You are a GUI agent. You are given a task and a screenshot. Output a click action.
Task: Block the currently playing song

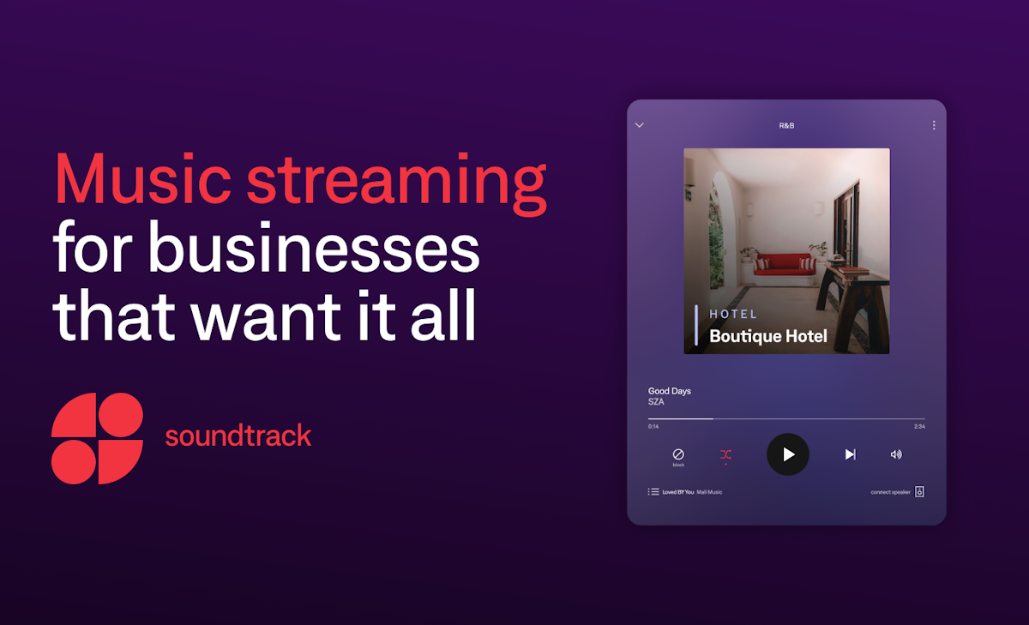(678, 454)
